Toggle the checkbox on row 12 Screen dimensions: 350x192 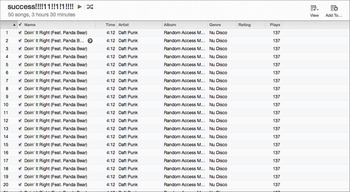(x=20, y=121)
